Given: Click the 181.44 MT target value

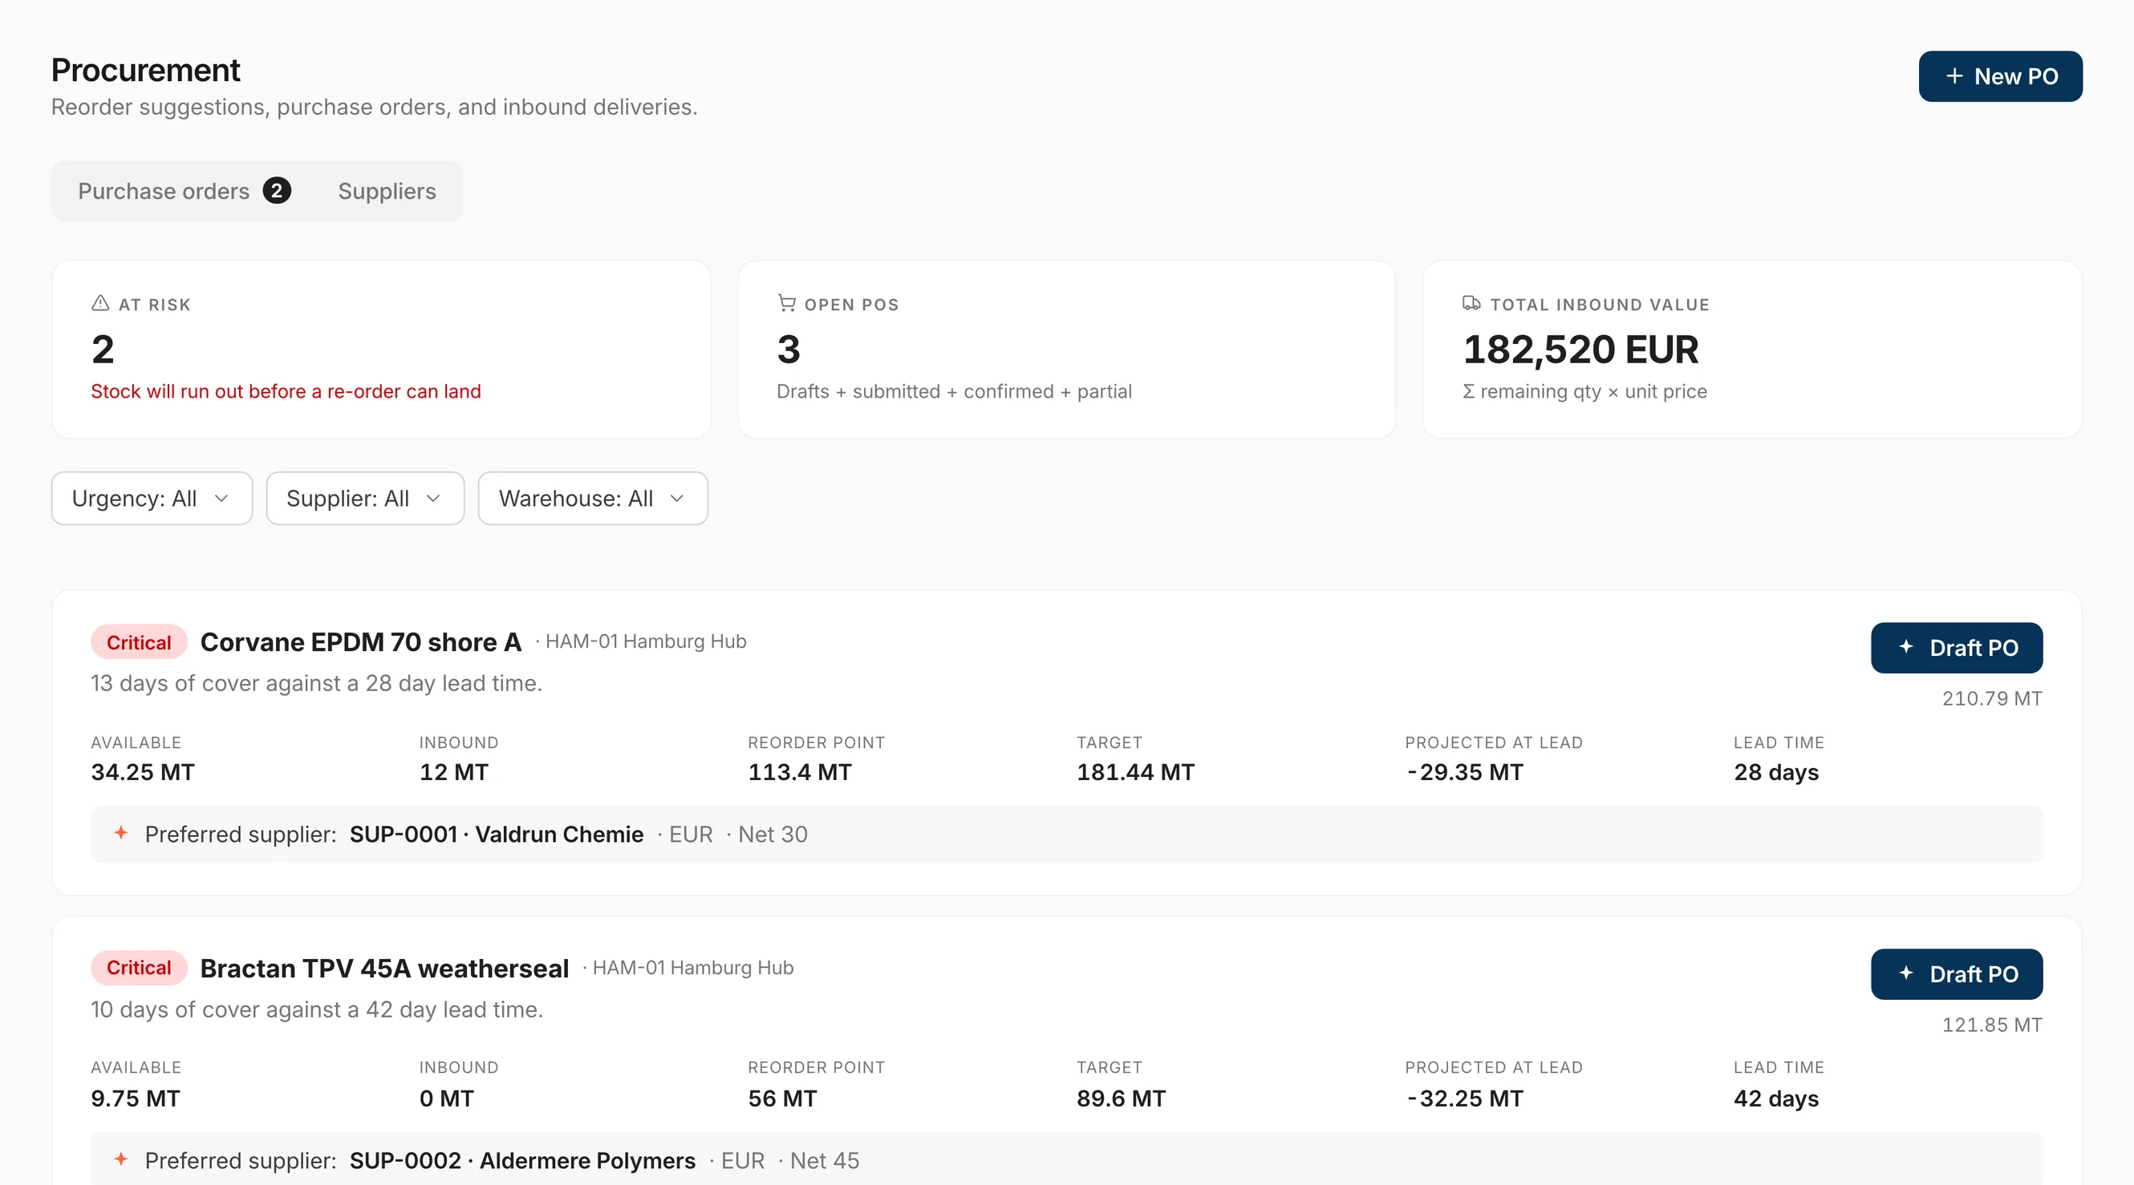Looking at the screenshot, I should (x=1135, y=772).
